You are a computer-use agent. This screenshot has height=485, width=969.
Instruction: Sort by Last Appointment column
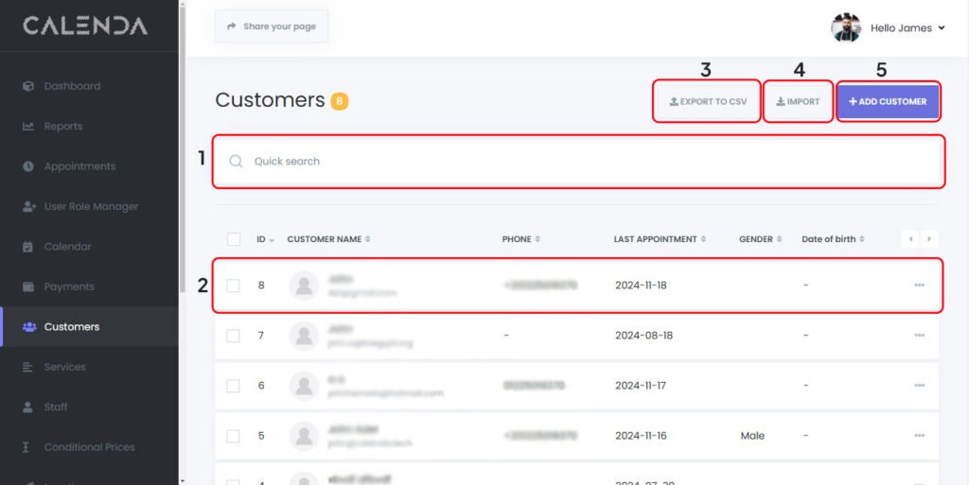coord(660,239)
